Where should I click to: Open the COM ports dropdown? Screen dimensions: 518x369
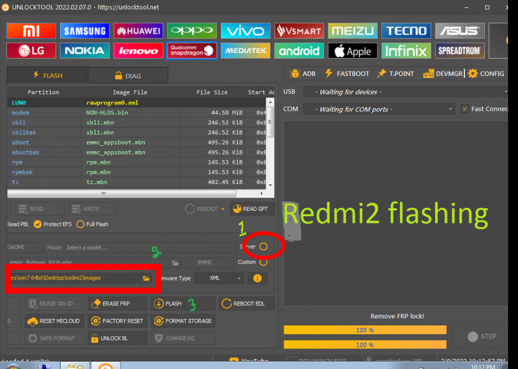pos(379,109)
